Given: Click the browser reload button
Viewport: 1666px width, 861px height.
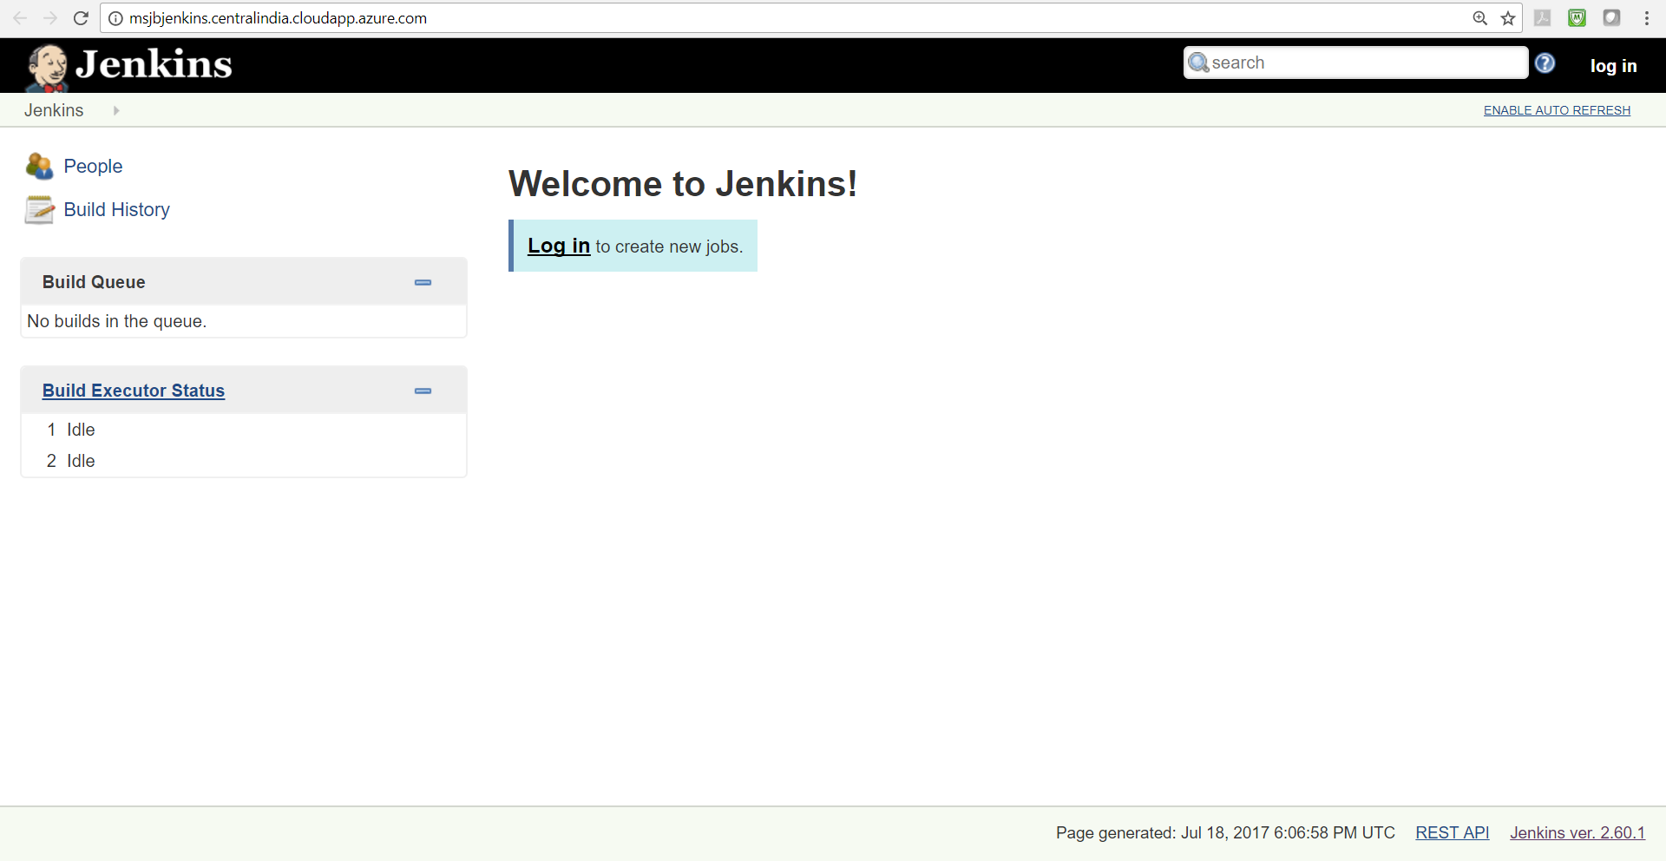Looking at the screenshot, I should click(x=81, y=18).
